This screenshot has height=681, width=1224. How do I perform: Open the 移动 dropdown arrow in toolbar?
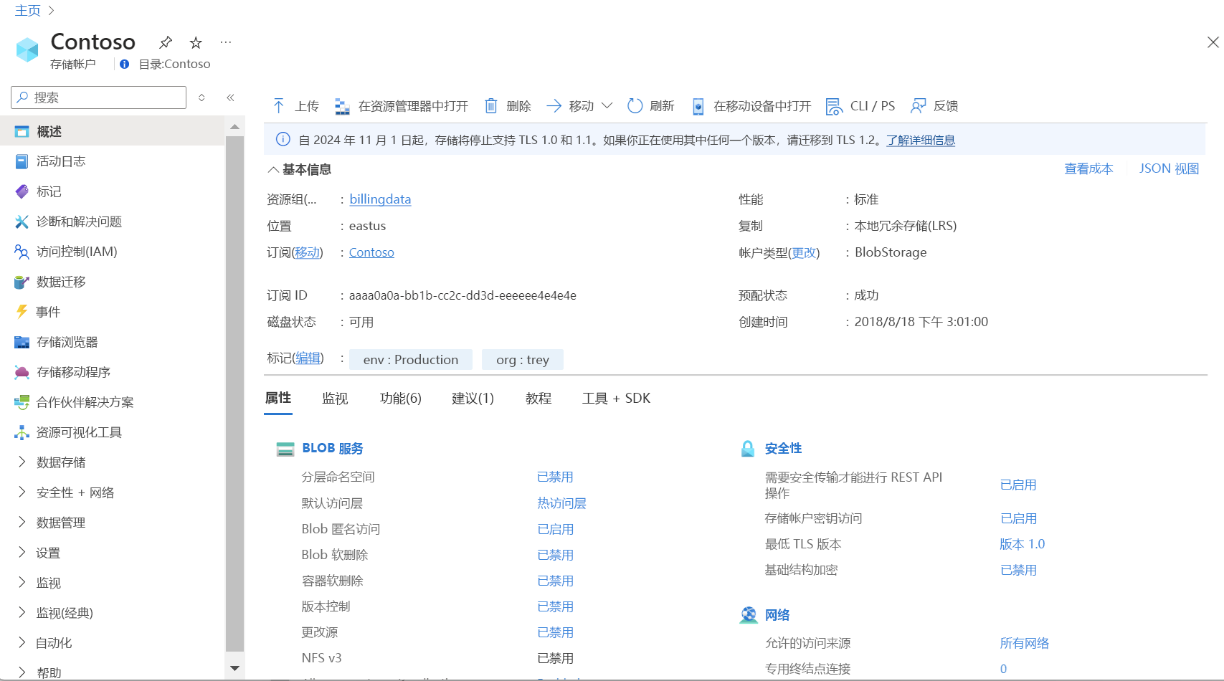tap(607, 106)
